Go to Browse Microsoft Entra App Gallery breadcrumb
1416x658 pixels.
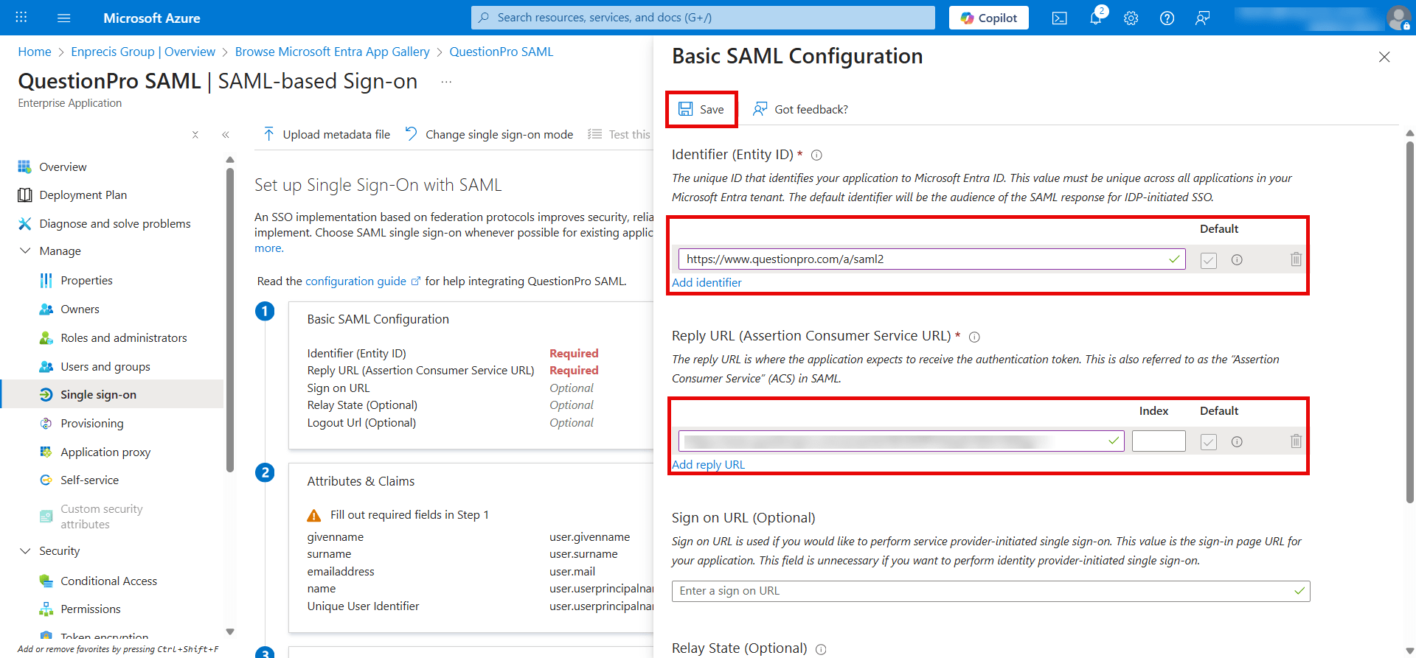tap(332, 52)
